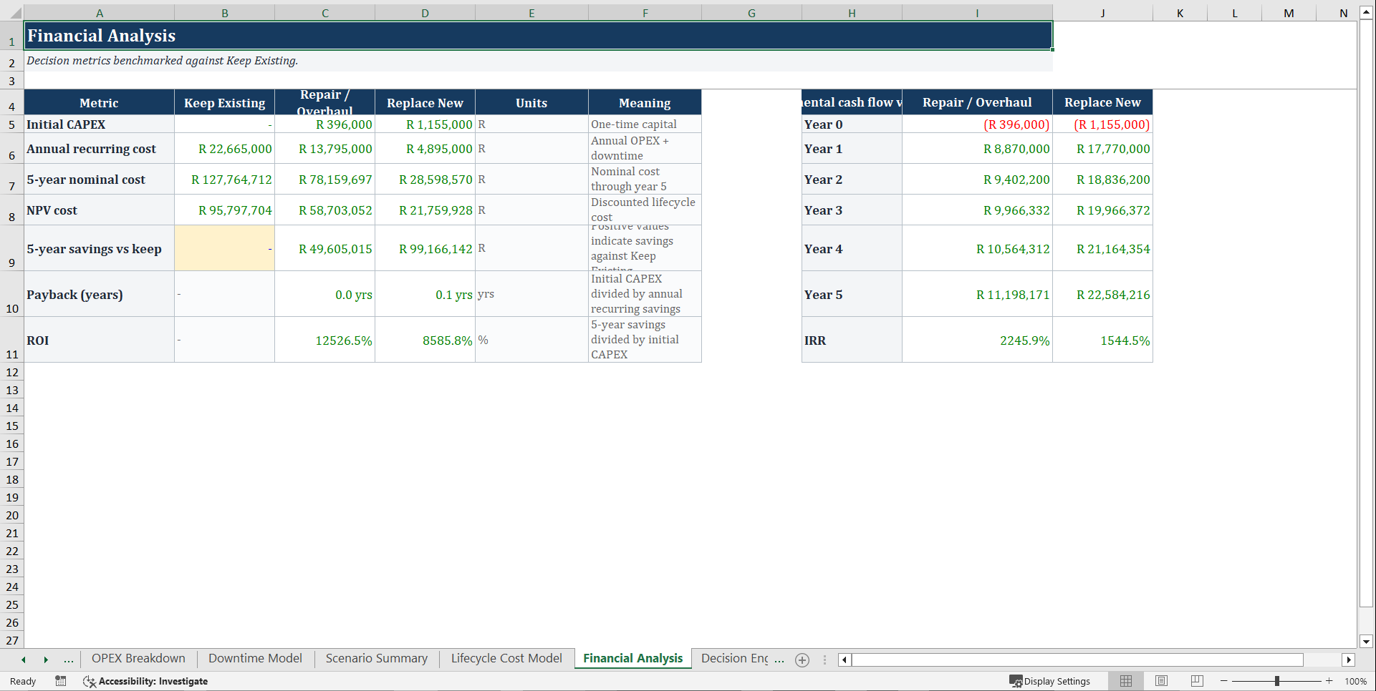The width and height of the screenshot is (1376, 691).
Task: Click the Initial CAPEX label cell
Action: click(99, 124)
